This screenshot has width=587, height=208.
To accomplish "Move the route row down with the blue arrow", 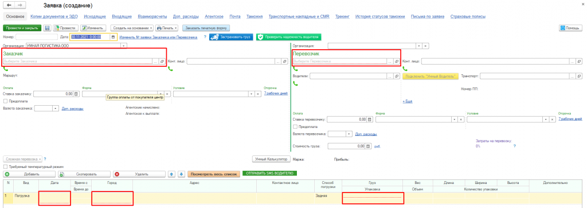I will (181, 174).
